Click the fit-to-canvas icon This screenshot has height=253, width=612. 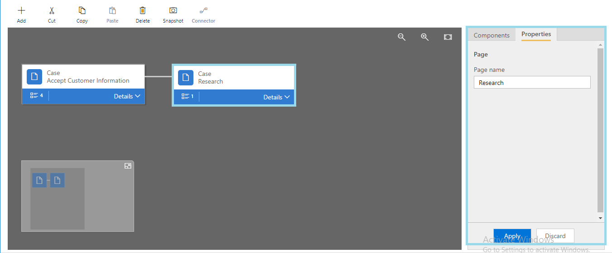point(448,37)
